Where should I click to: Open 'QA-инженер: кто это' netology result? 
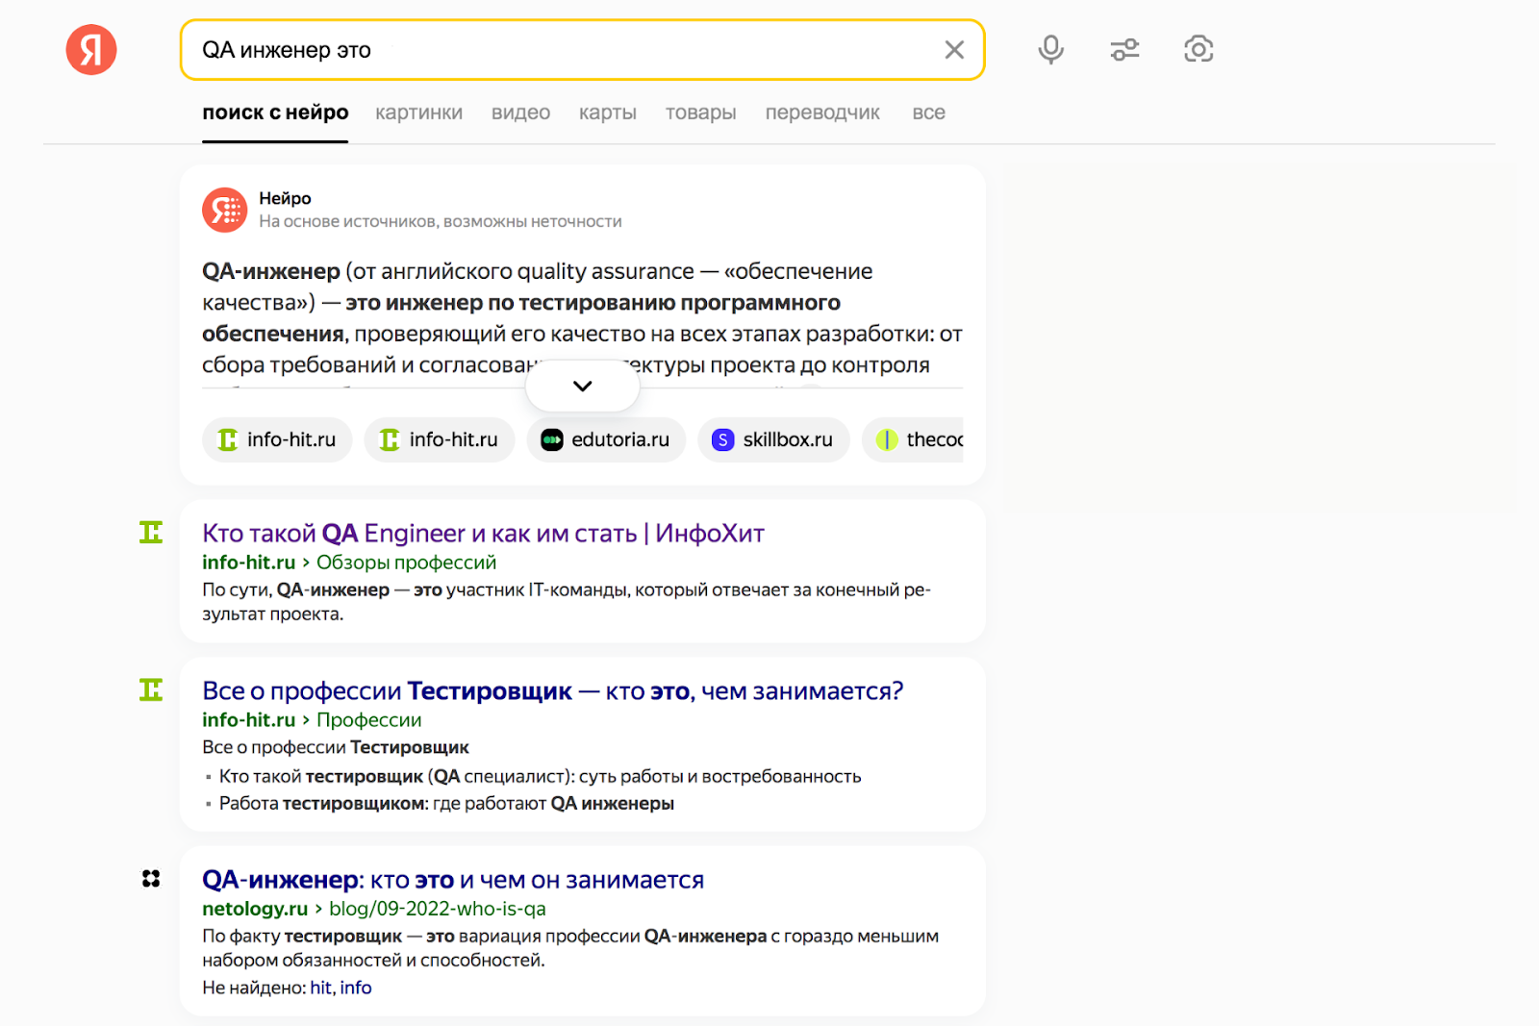pos(453,880)
